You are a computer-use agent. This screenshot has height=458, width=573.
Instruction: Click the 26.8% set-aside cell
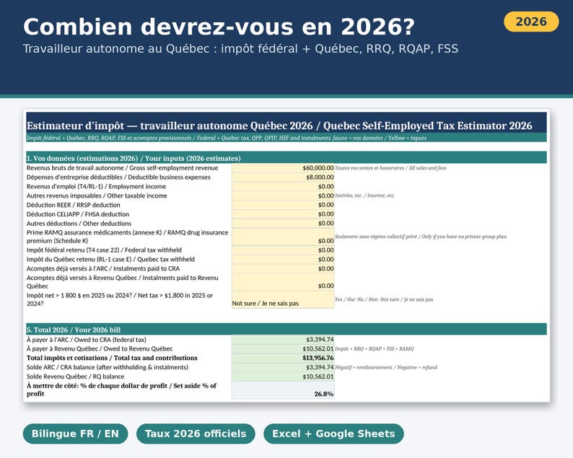(x=283, y=389)
